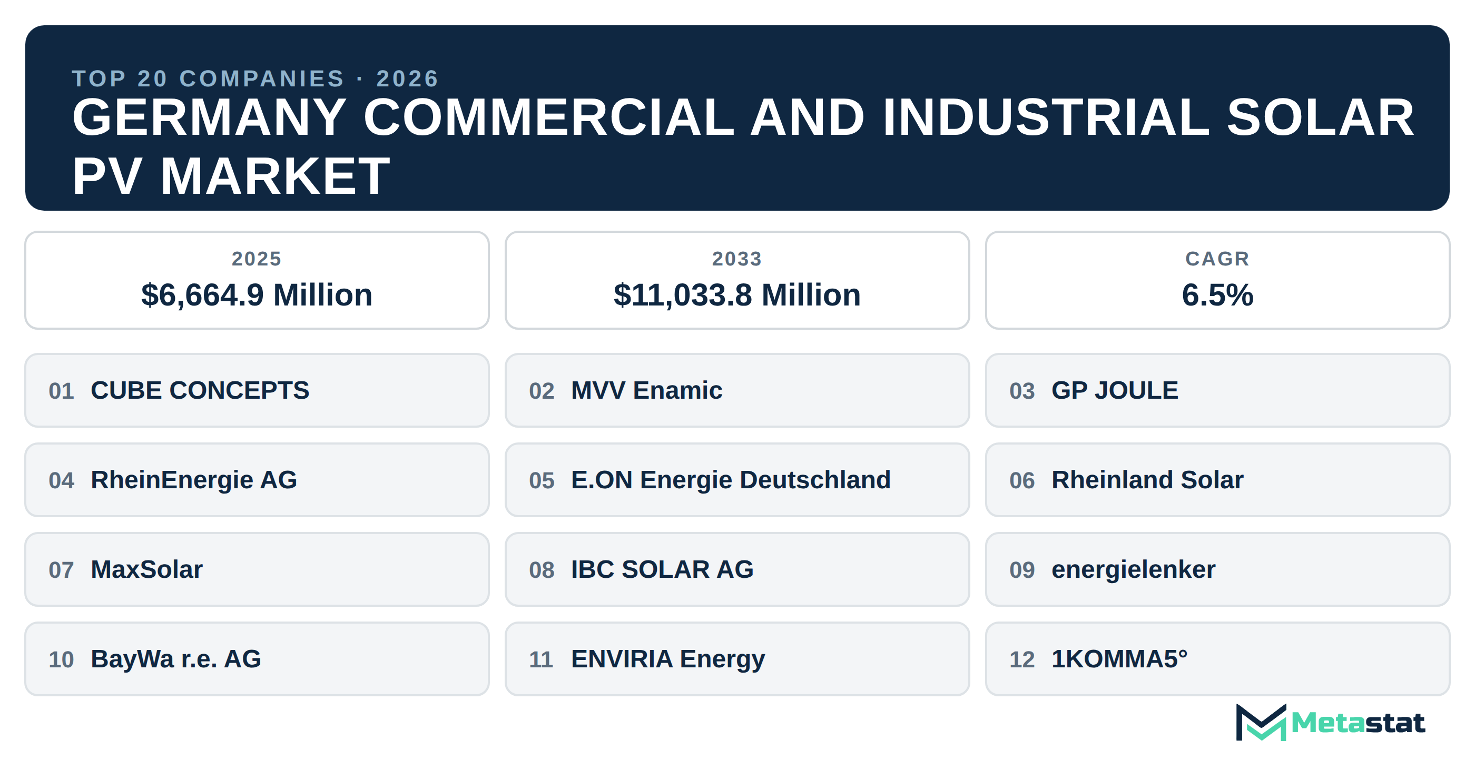Screen dimensions: 1475x769
Task: Click the Top 20 Companies · 2026 subtitle
Action: coord(255,78)
